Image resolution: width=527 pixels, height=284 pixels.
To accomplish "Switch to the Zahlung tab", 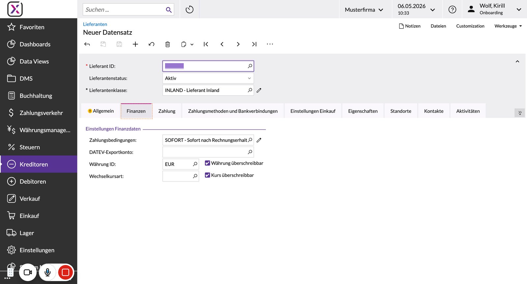I will pyautogui.click(x=167, y=111).
